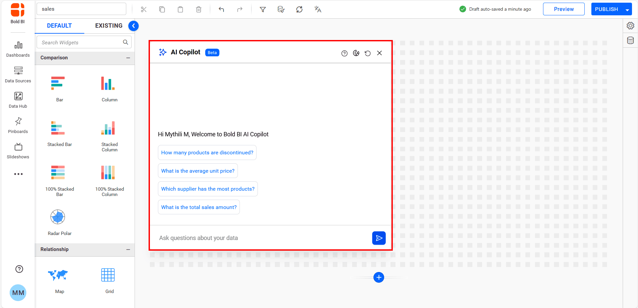This screenshot has height=308, width=638.
Task: Open the localization/translate icon in the toolbar
Action: click(x=318, y=9)
